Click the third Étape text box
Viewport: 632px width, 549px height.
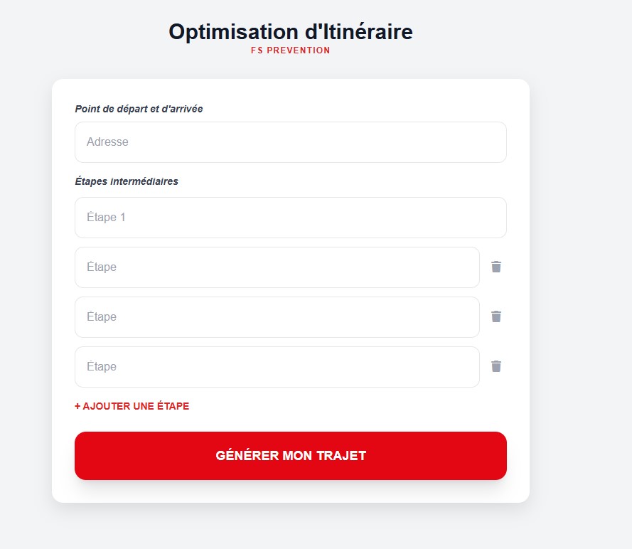click(277, 316)
